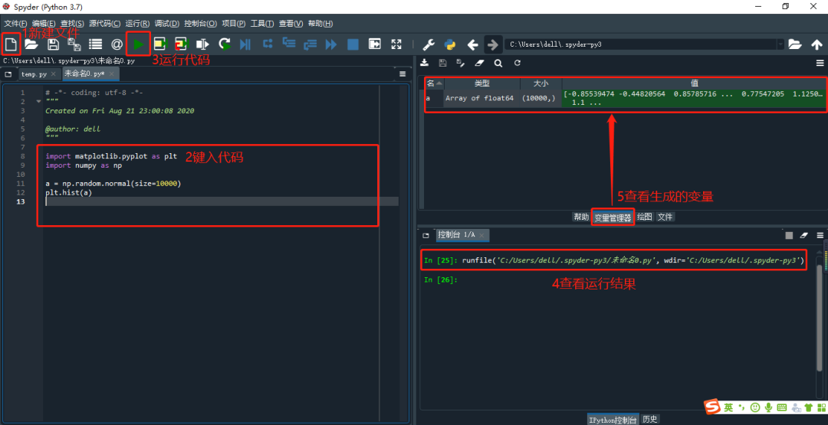
Task: Clear console variables with the eraser icon
Action: (804, 235)
